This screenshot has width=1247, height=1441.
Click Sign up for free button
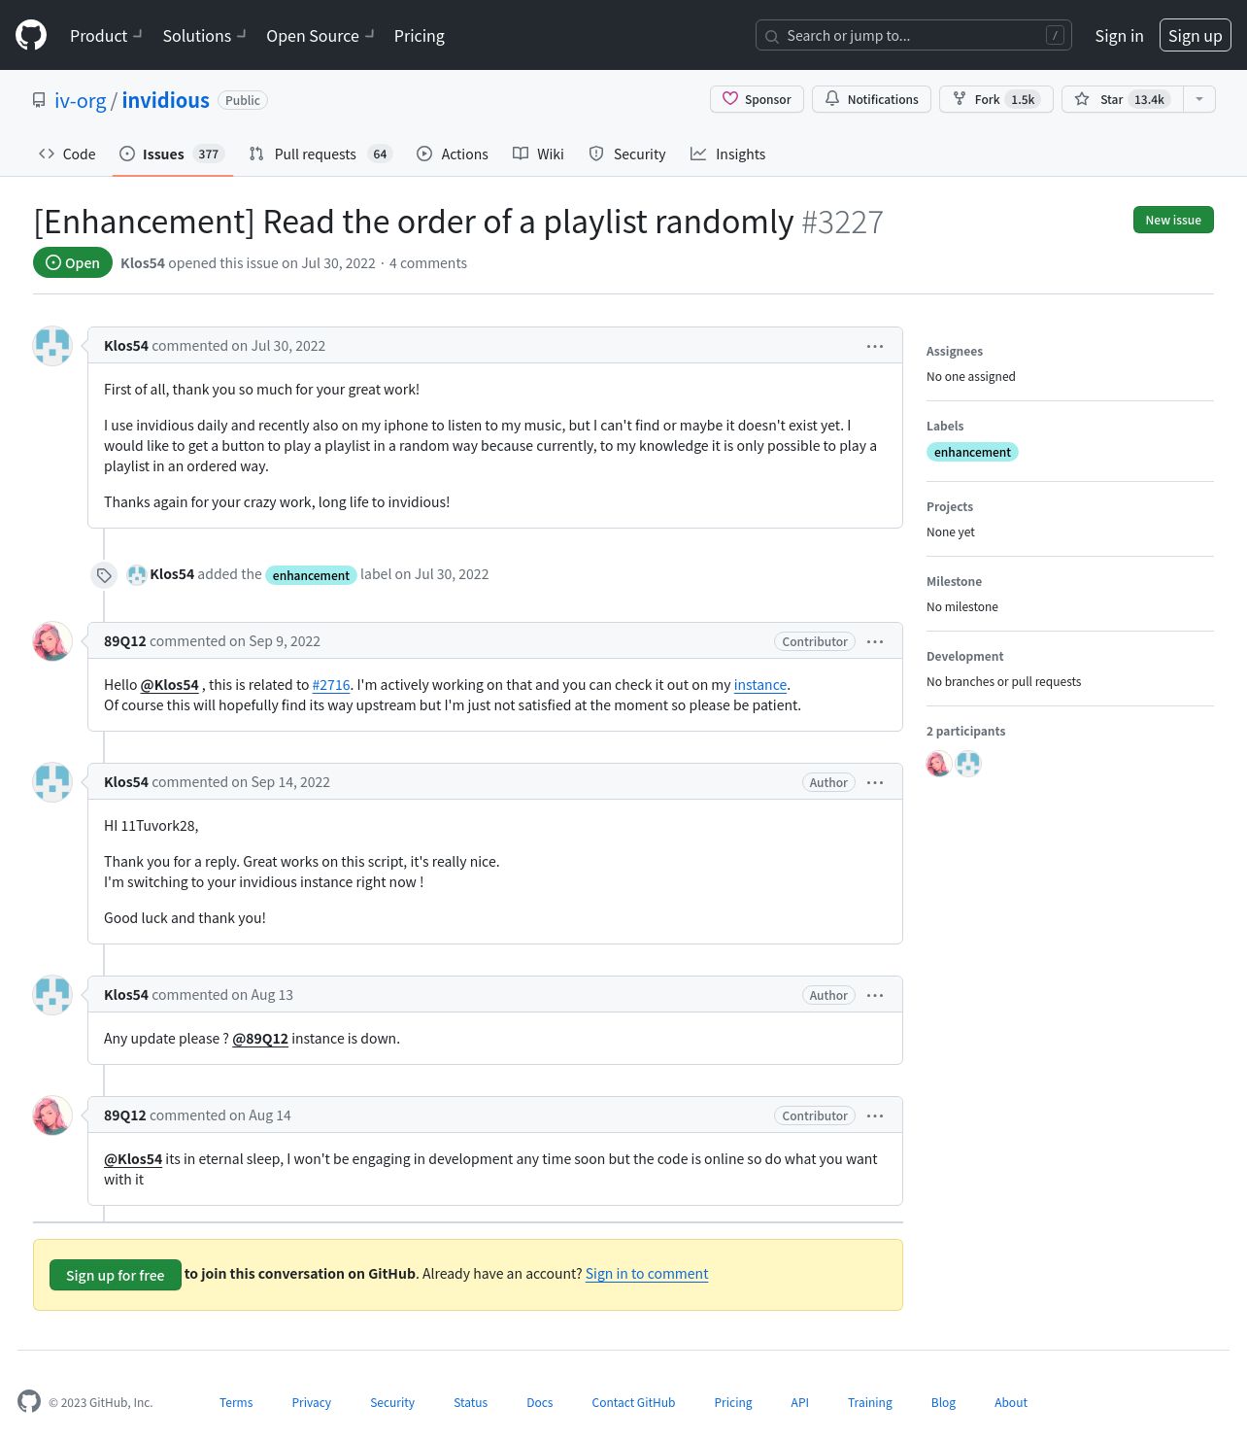[x=116, y=1275]
